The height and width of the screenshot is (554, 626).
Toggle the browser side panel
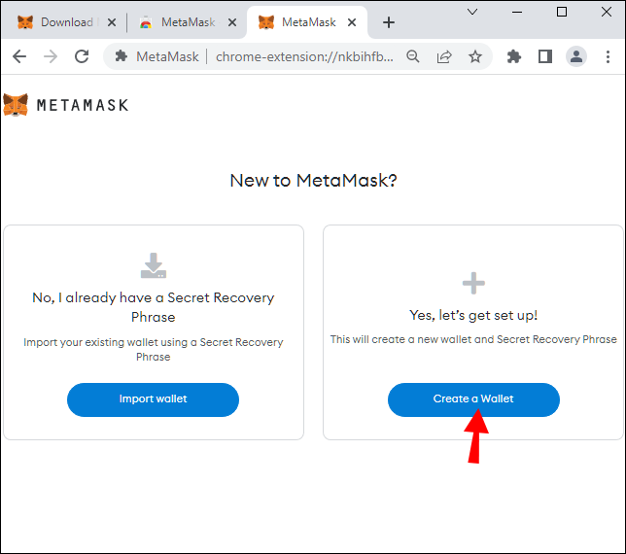pyautogui.click(x=545, y=56)
